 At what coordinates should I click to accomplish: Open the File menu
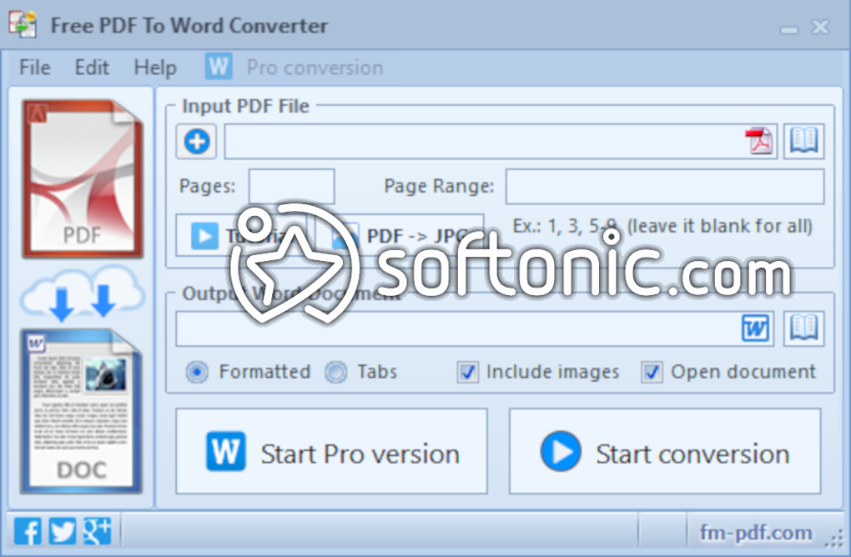pyautogui.click(x=33, y=68)
